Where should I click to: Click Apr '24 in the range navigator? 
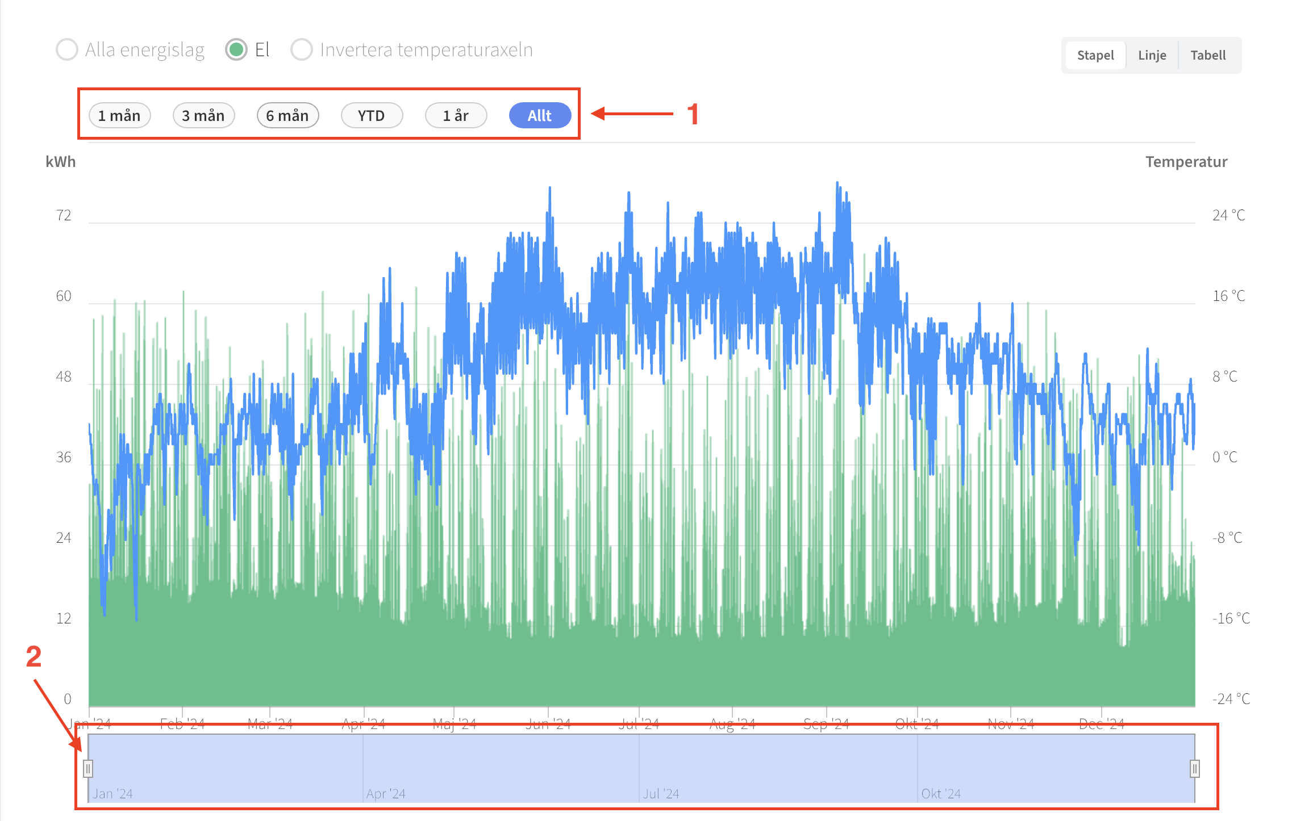click(x=386, y=794)
